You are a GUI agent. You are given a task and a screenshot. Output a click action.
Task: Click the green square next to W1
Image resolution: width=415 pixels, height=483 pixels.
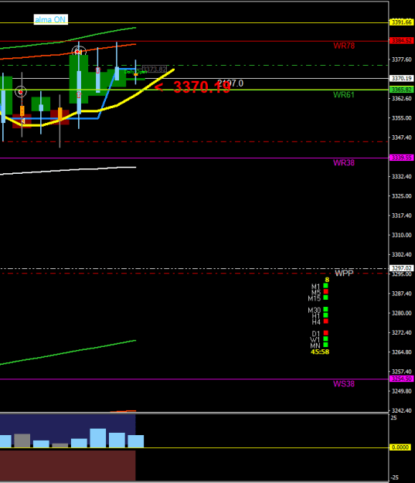point(325,338)
